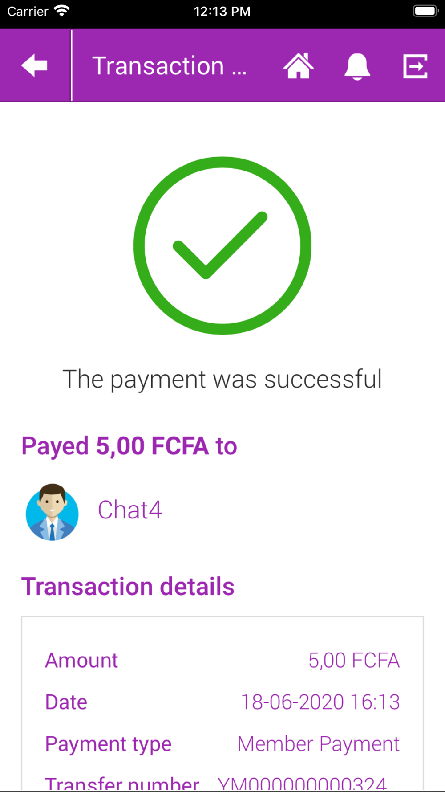Tap the Wi-Fi status icon

[x=62, y=11]
